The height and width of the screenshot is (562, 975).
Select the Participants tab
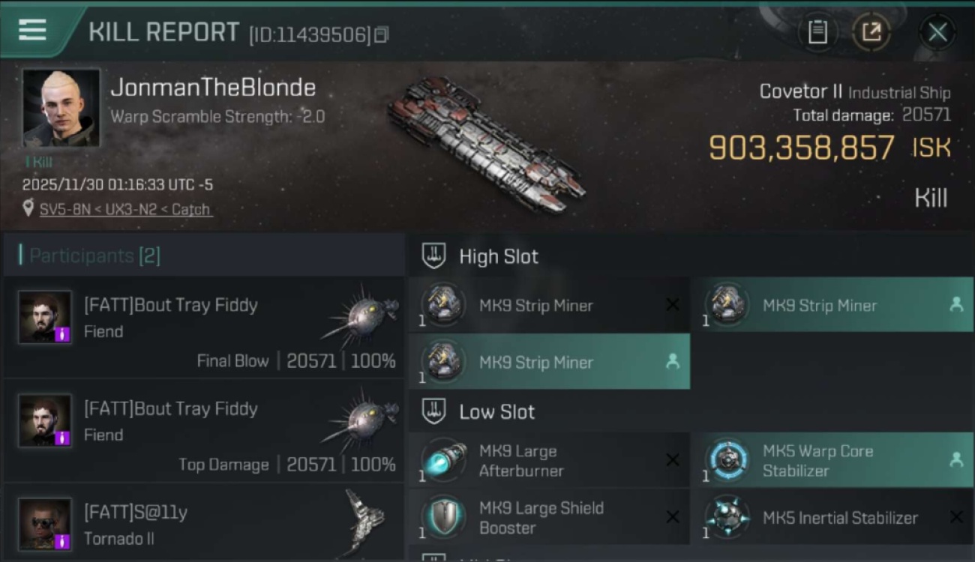click(94, 256)
